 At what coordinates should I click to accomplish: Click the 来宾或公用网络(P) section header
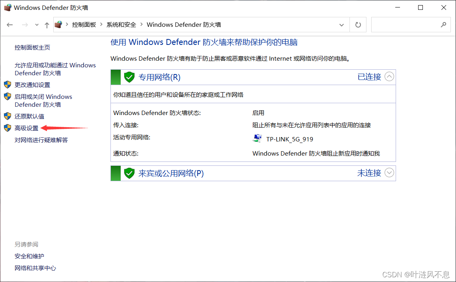[x=253, y=173]
